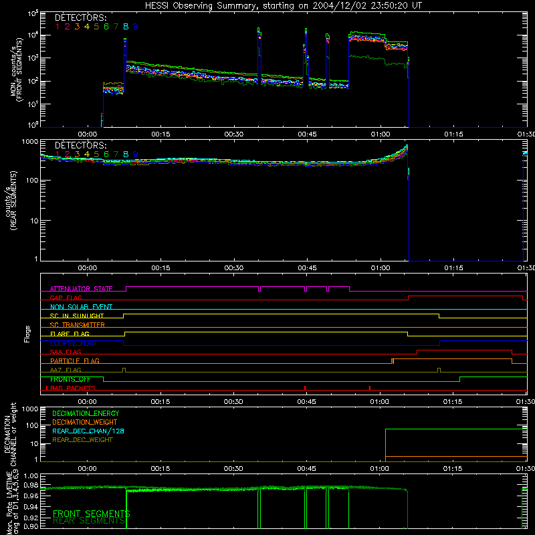Select detector 9 in the front segments legend
535x535 pixels.
pos(136,27)
